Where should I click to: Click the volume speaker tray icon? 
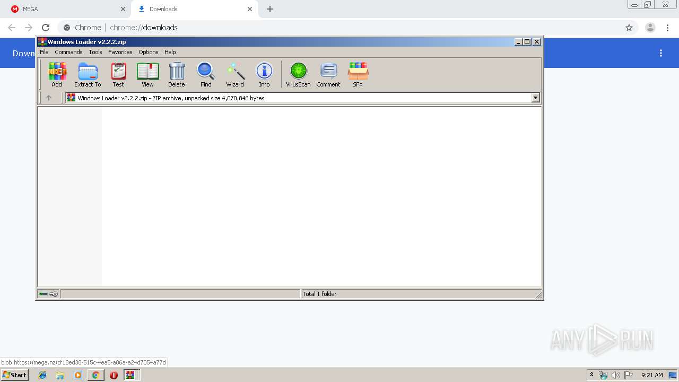(x=615, y=375)
